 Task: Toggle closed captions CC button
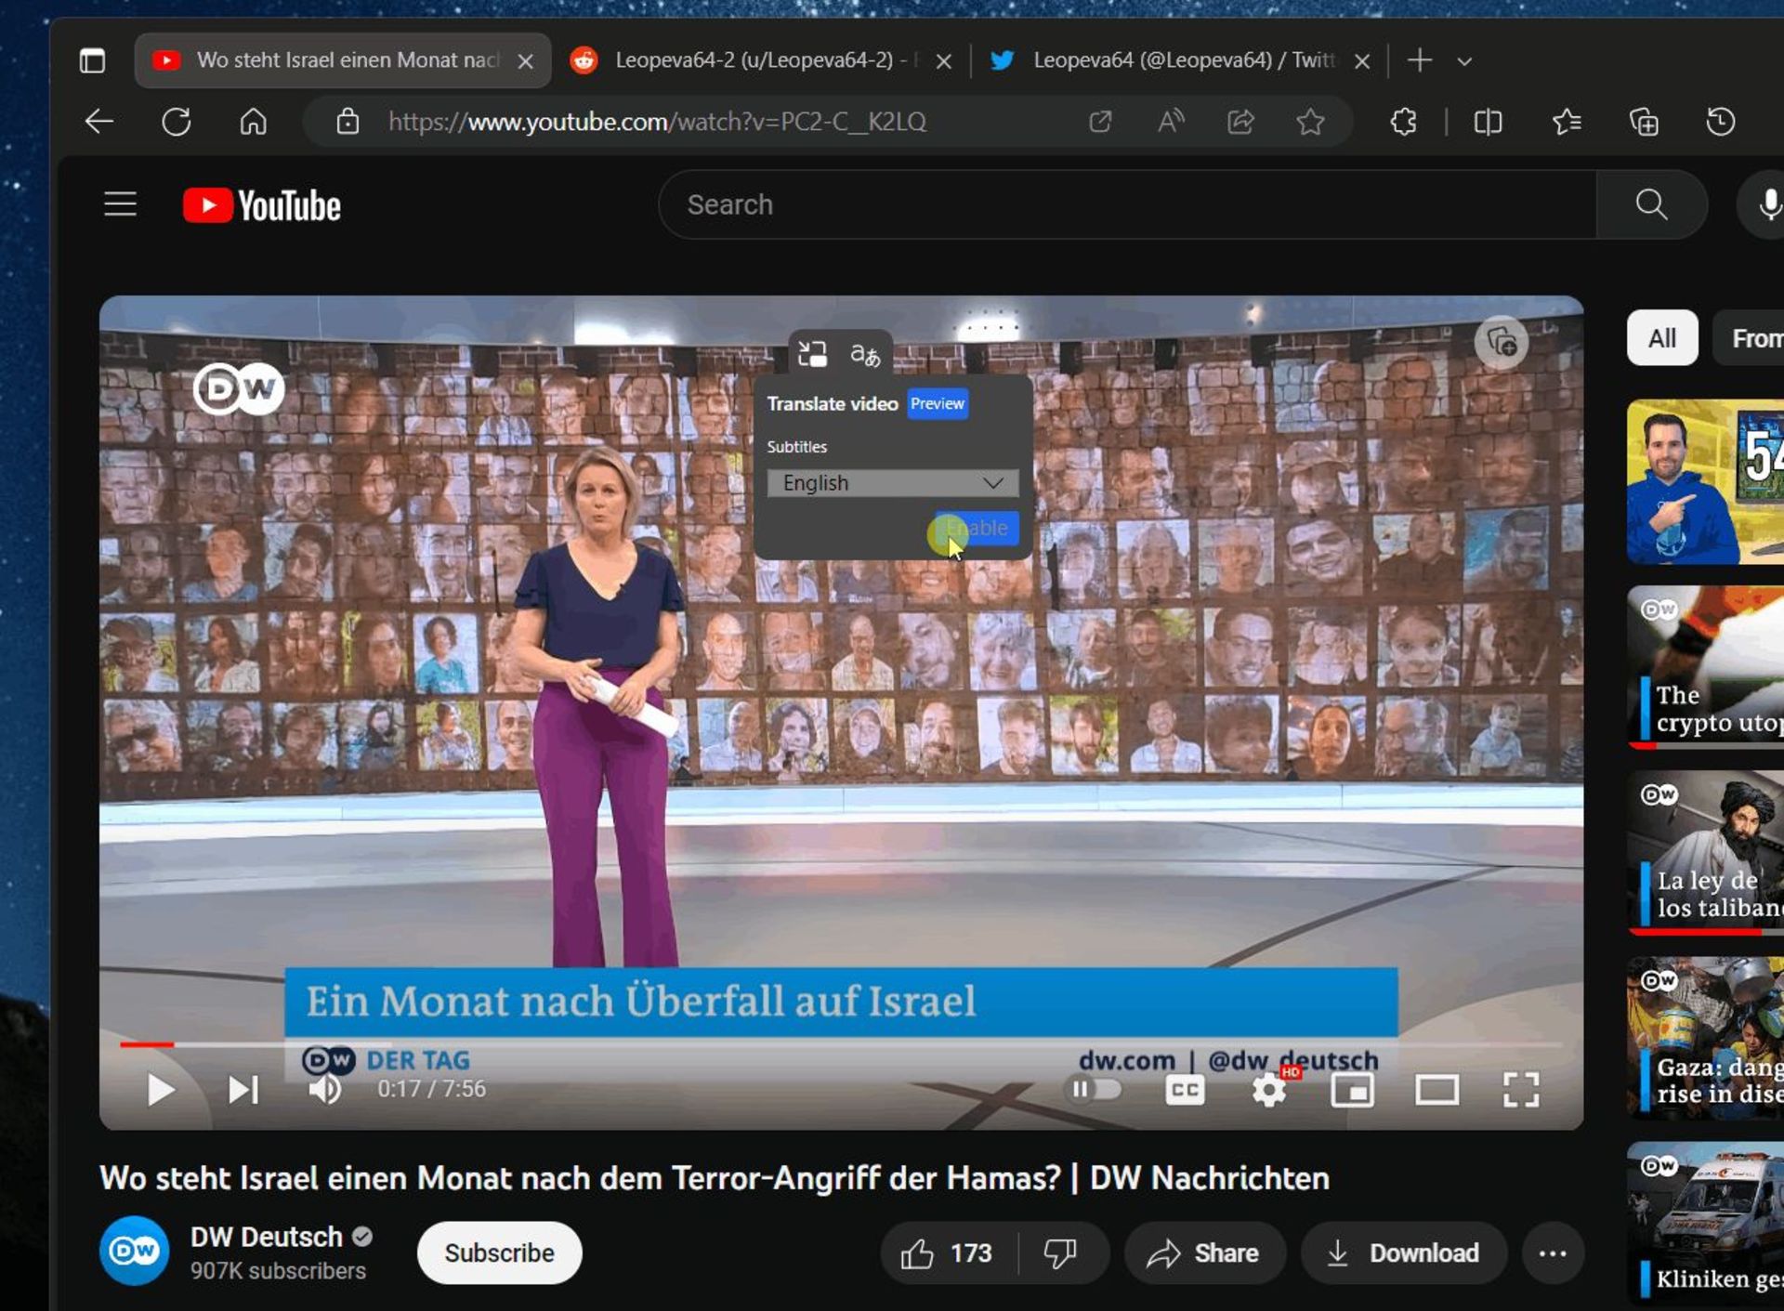(1185, 1090)
